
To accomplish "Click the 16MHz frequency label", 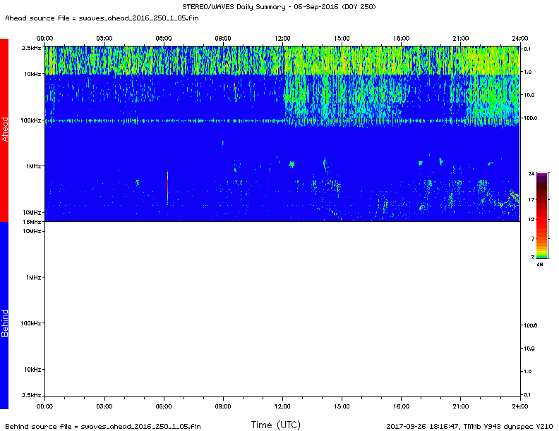I will [32, 222].
